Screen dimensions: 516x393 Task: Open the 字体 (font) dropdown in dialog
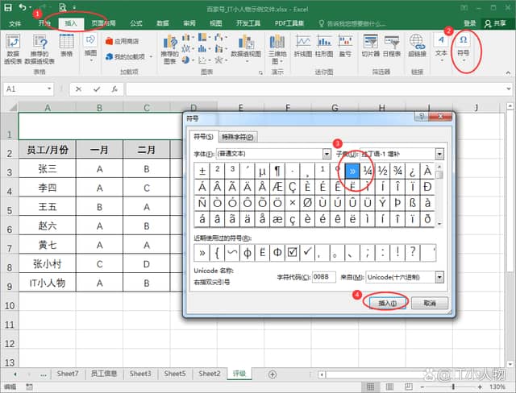(327, 154)
